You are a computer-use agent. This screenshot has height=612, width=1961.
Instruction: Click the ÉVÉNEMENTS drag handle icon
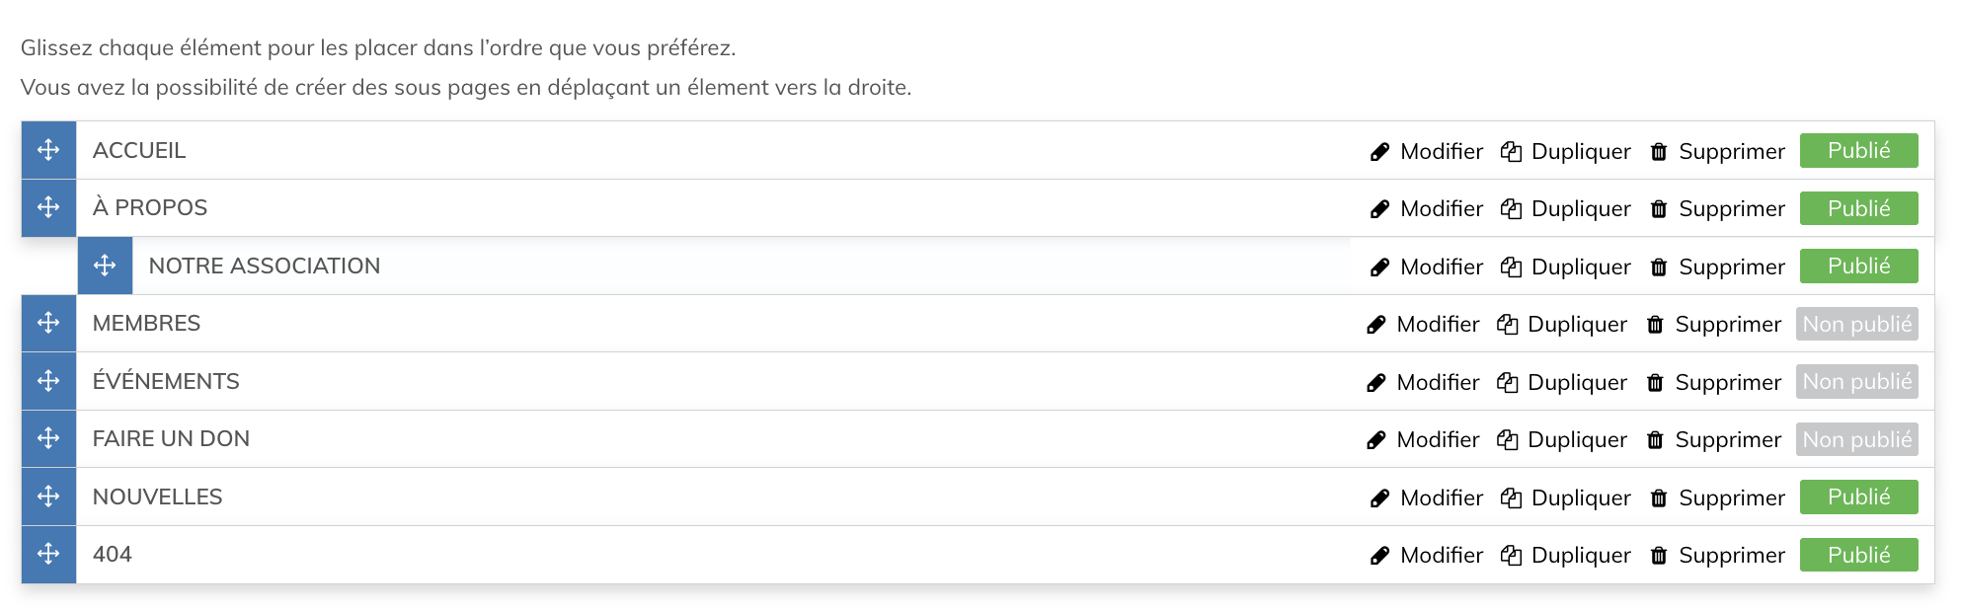pyautogui.click(x=48, y=381)
